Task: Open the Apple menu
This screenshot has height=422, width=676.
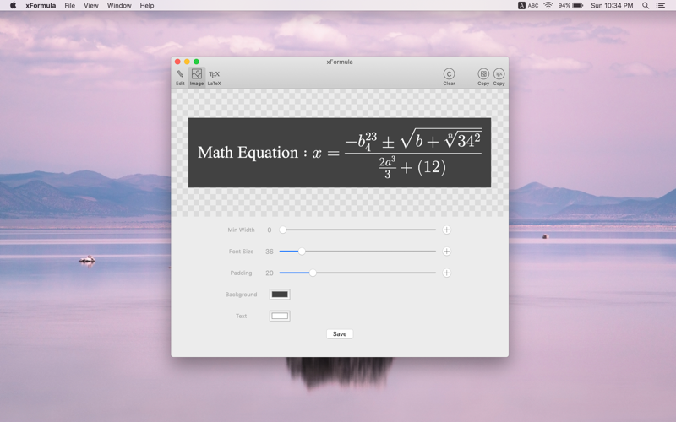Action: 13,6
